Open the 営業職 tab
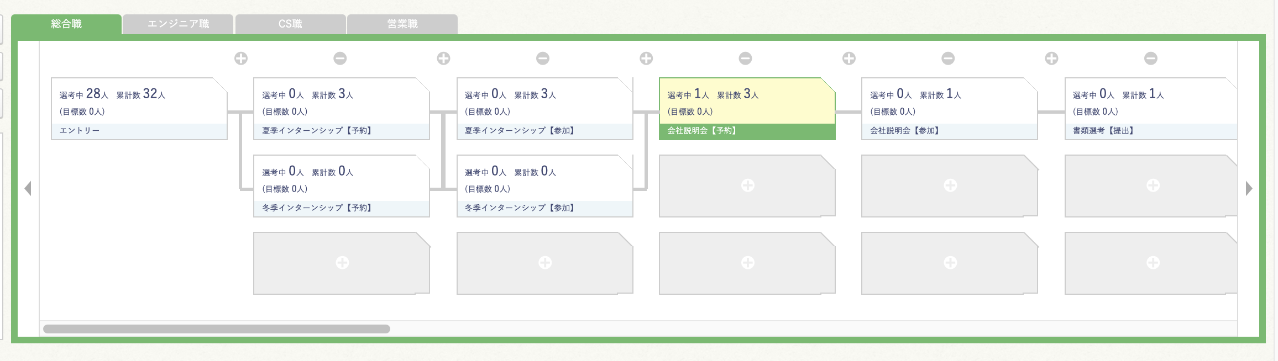Viewport: 1278px width, 361px height. pyautogui.click(x=402, y=24)
